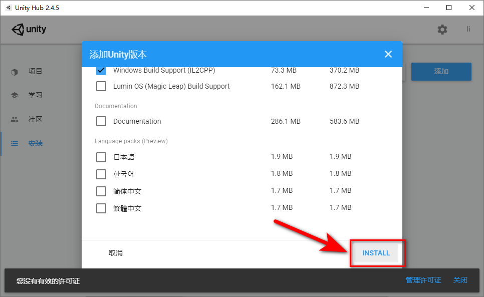Click the blue 添加 button
This screenshot has height=297, width=484.
[x=441, y=72]
